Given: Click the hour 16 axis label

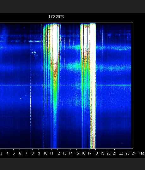Looking at the screenshot, I should [x=83, y=153].
